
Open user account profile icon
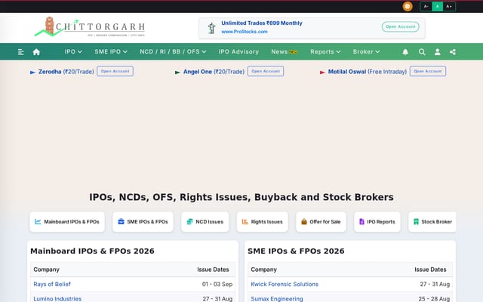click(x=438, y=52)
